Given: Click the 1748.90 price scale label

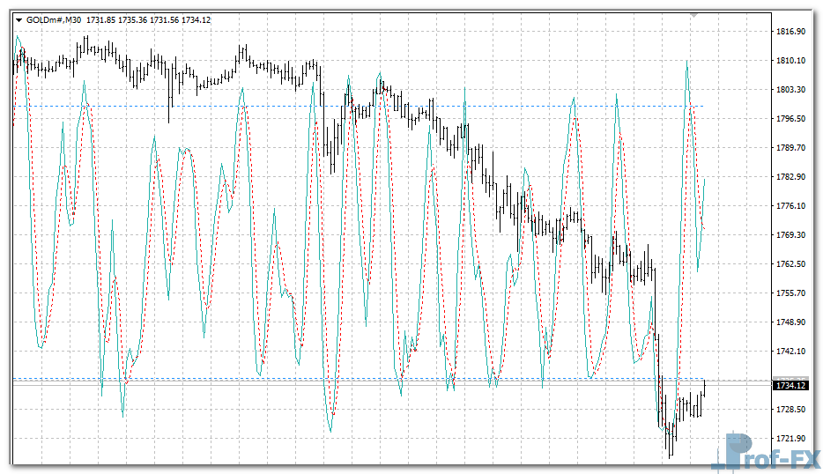Looking at the screenshot, I should 790,322.
